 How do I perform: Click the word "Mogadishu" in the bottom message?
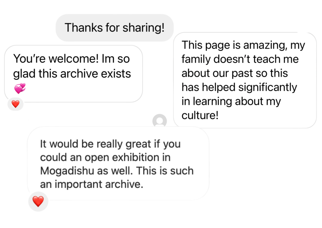pos(67,171)
